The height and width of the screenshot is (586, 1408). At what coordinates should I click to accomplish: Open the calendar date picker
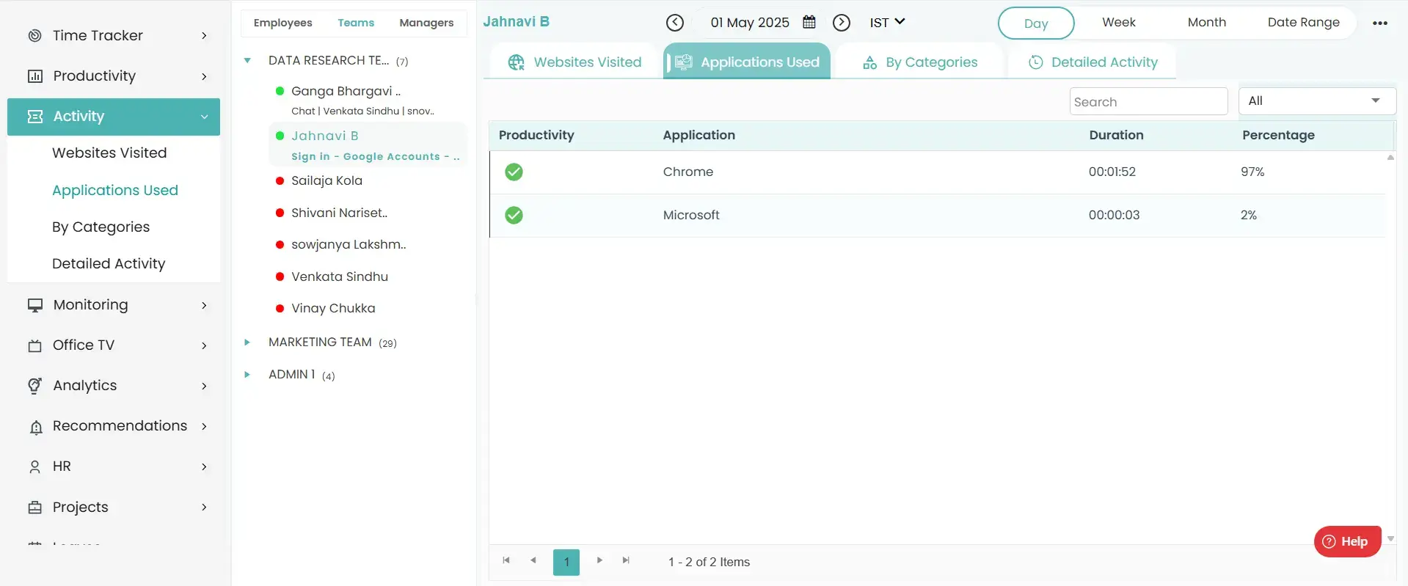[809, 22]
